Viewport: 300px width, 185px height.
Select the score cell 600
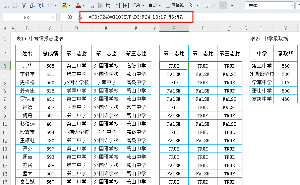(x=50, y=83)
